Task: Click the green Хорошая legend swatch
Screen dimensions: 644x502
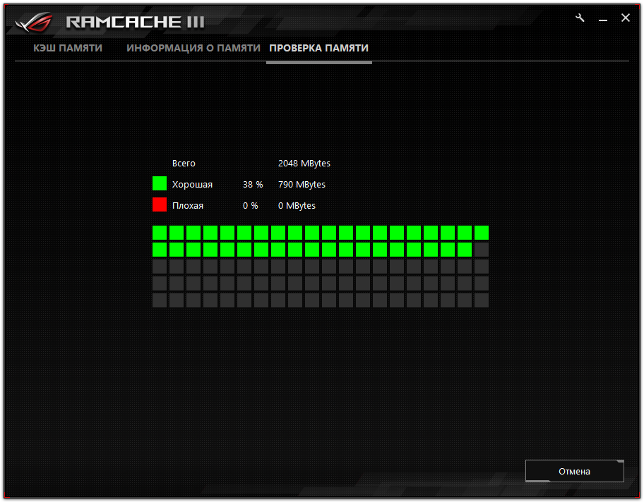Action: point(160,183)
